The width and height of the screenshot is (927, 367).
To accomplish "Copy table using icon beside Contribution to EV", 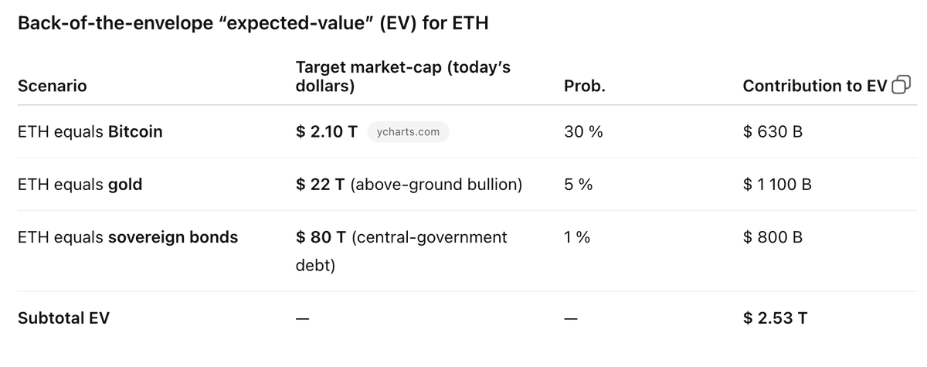I will click(901, 86).
